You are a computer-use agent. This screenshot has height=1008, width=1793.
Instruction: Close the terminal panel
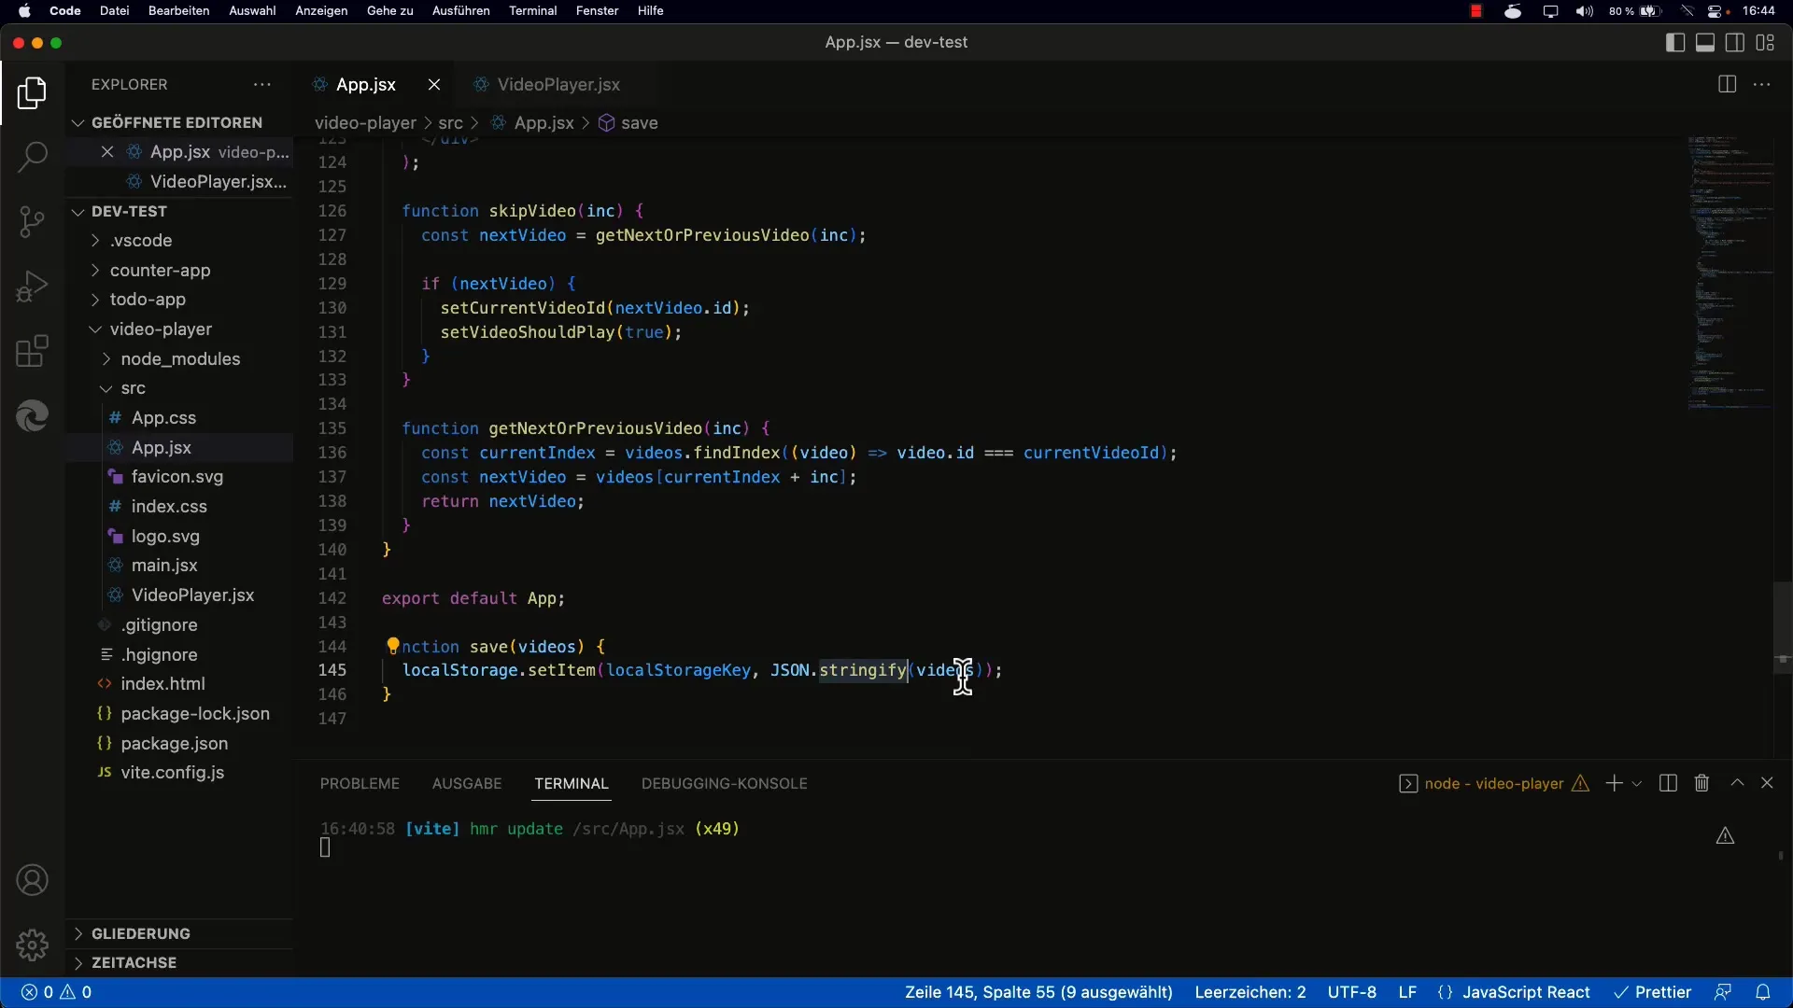tap(1767, 783)
